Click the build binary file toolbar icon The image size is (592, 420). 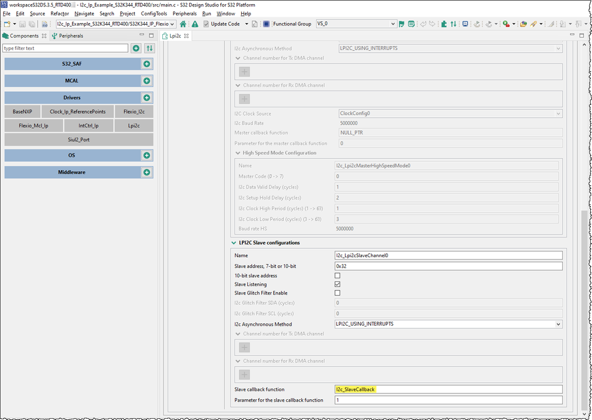click(x=44, y=24)
